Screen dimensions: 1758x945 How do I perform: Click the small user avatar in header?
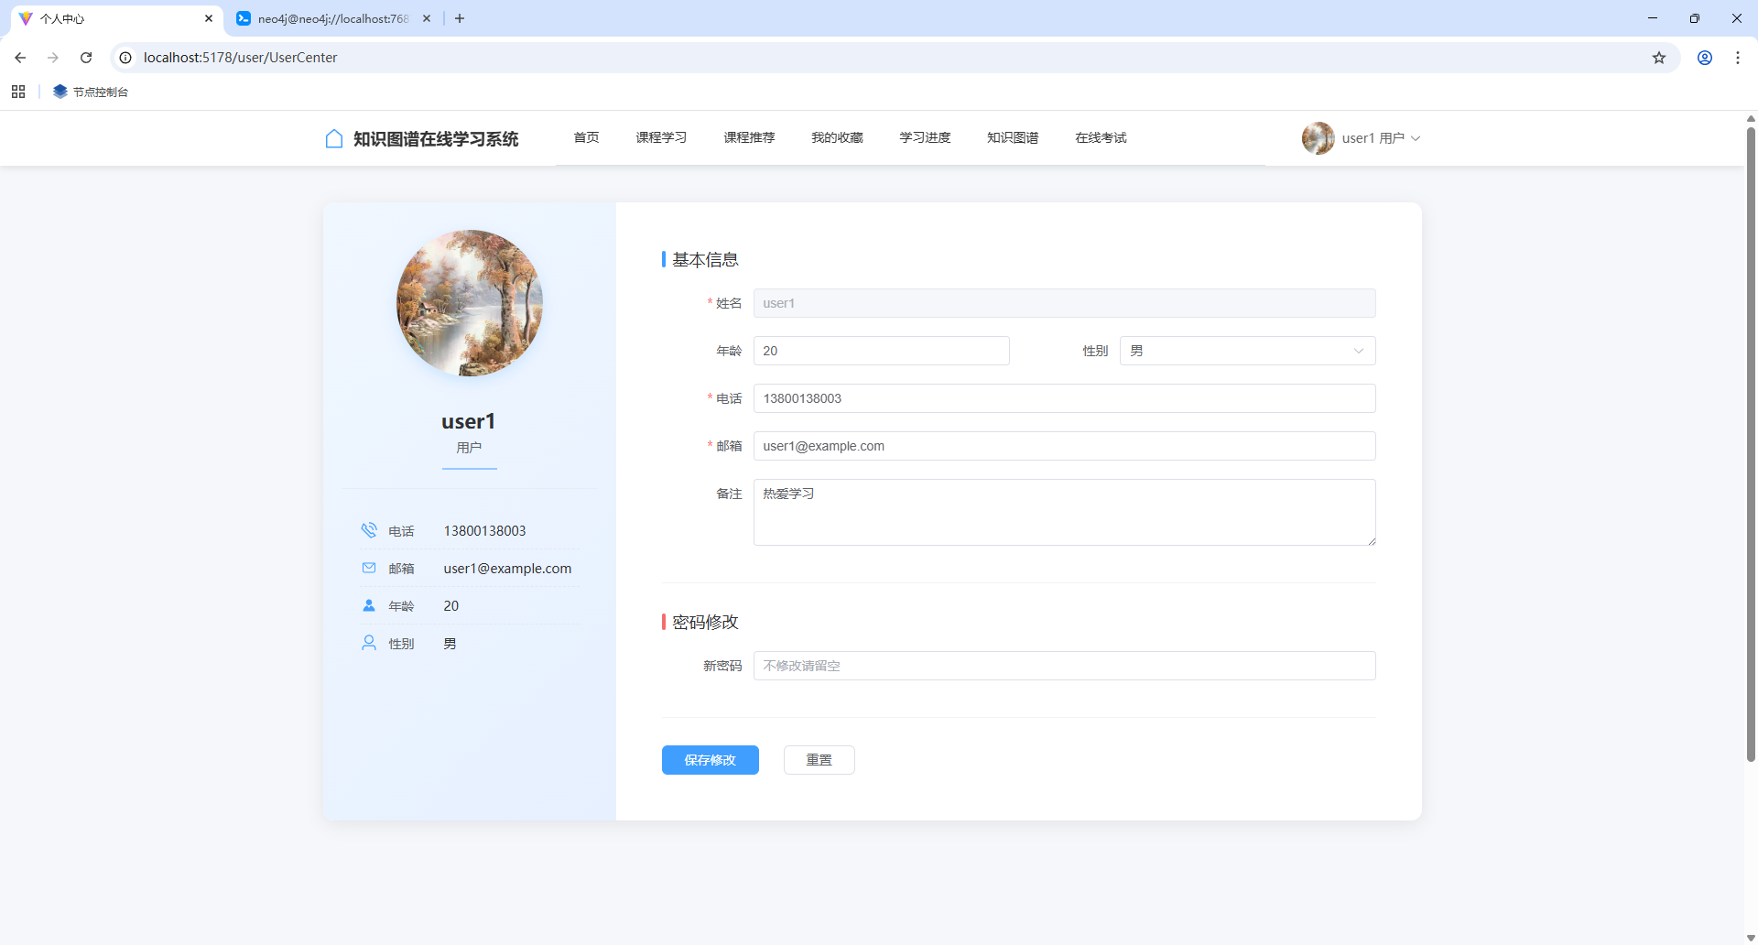tap(1318, 138)
